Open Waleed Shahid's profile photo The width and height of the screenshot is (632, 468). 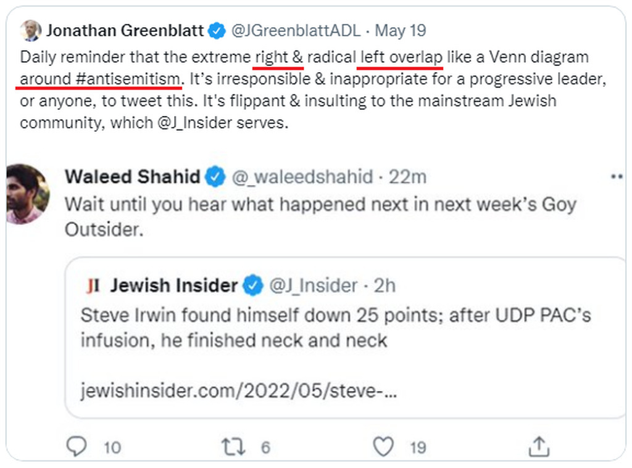coord(27,194)
